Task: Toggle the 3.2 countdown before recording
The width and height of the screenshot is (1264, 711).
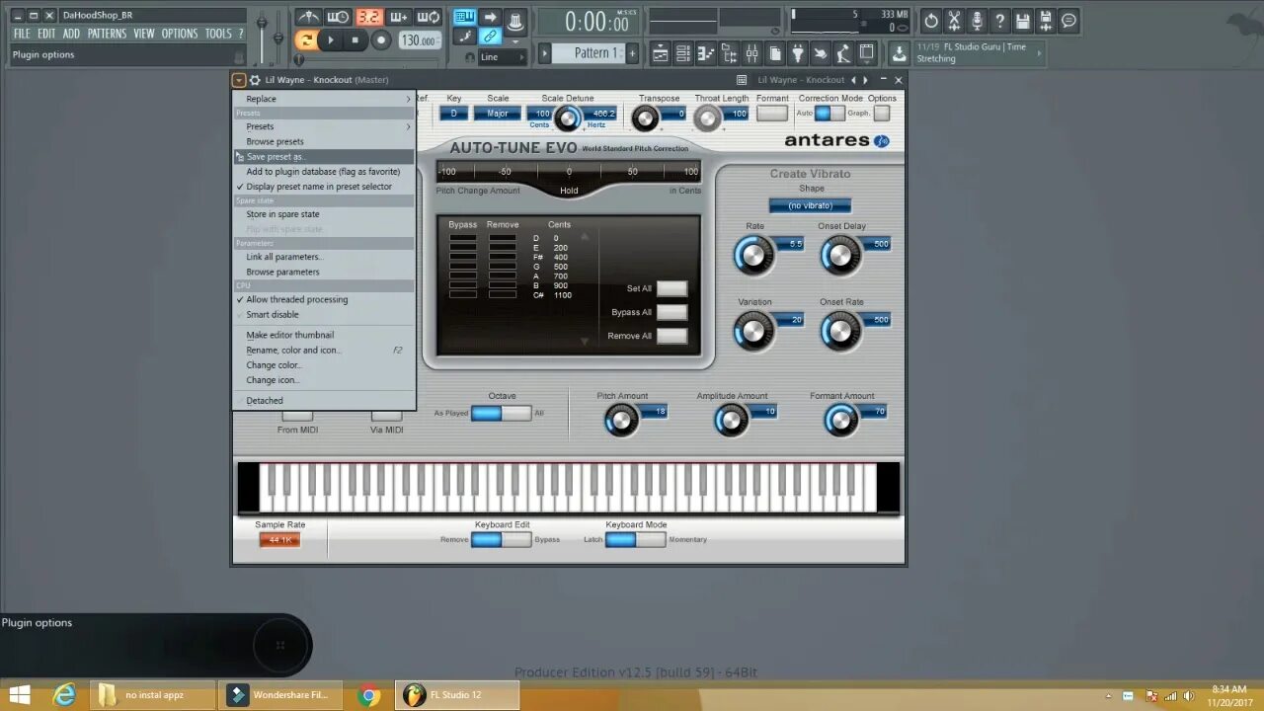Action: [368, 17]
